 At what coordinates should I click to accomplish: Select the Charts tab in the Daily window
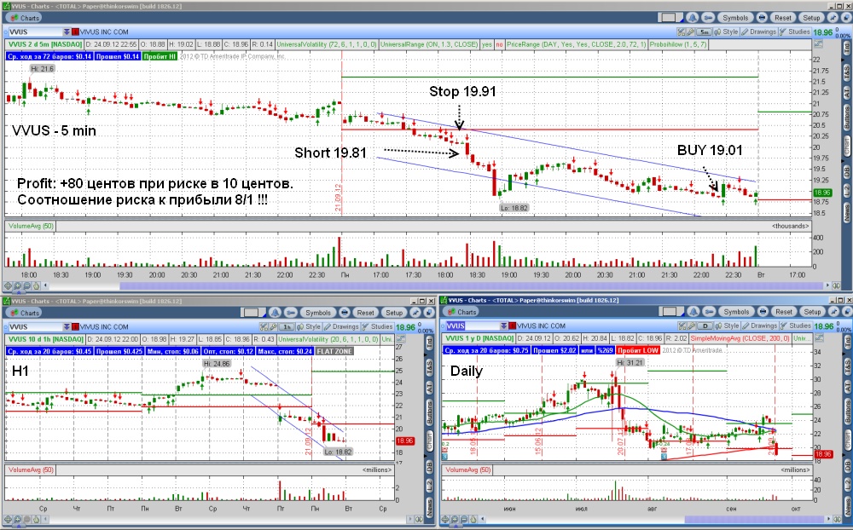click(x=461, y=312)
